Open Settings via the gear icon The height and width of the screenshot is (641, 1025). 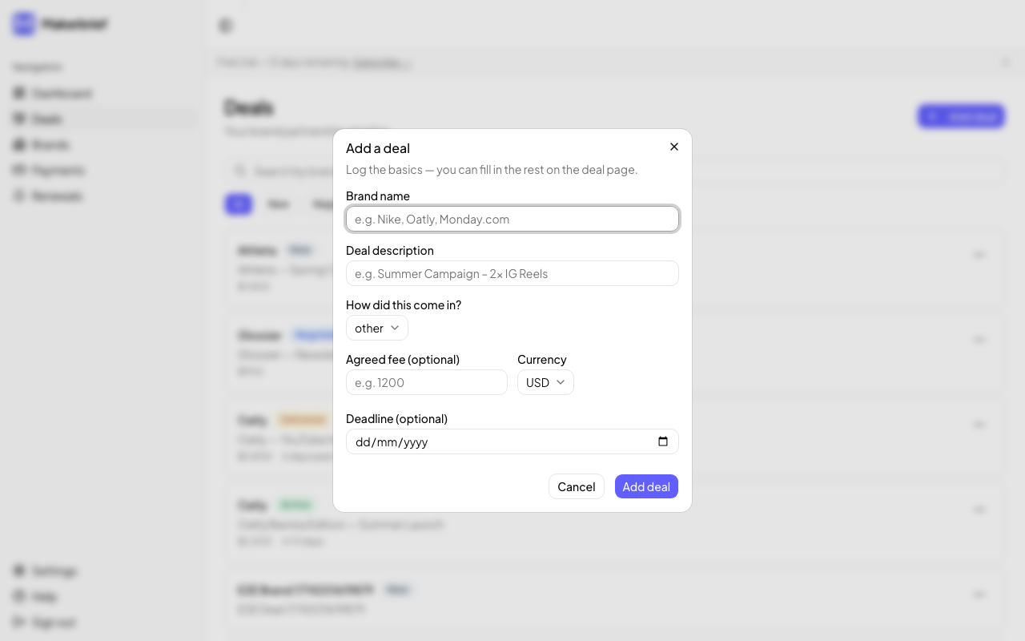[19, 570]
